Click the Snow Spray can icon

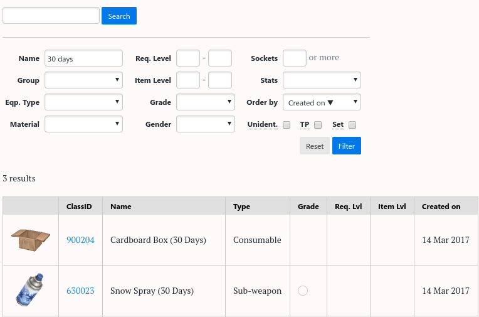pyautogui.click(x=31, y=290)
